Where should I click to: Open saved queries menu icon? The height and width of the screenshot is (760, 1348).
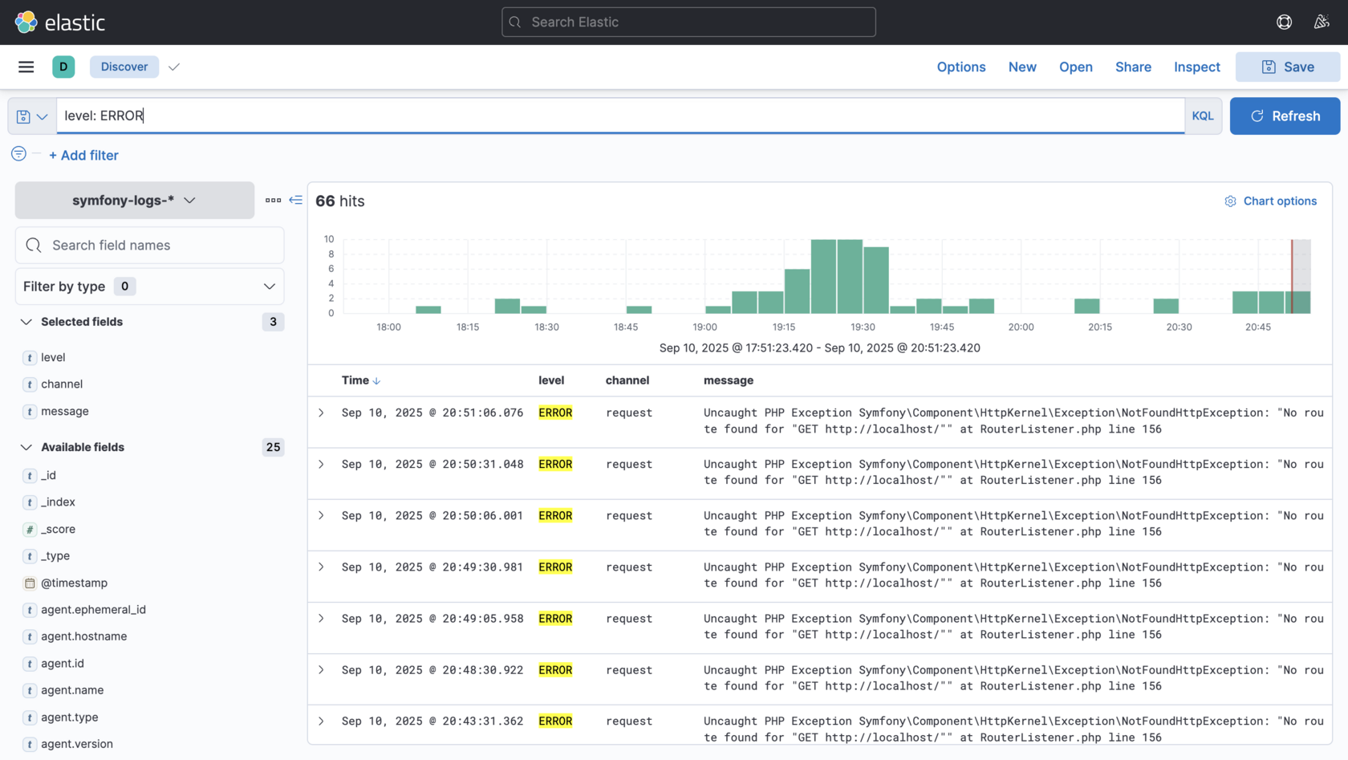coord(32,116)
